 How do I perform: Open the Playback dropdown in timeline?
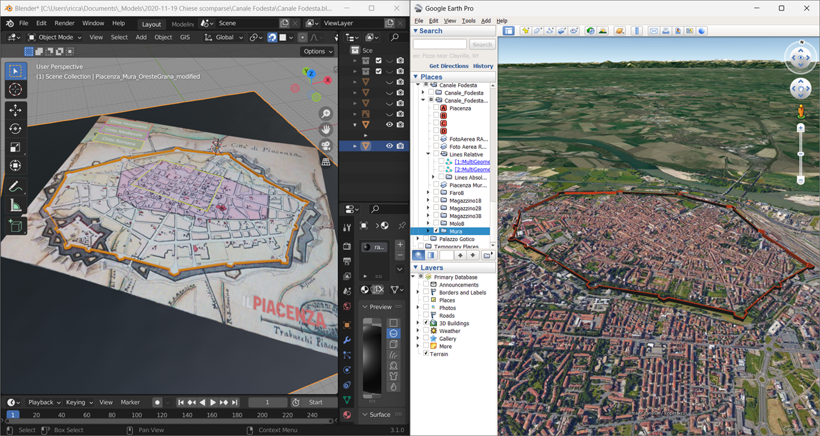[44, 402]
